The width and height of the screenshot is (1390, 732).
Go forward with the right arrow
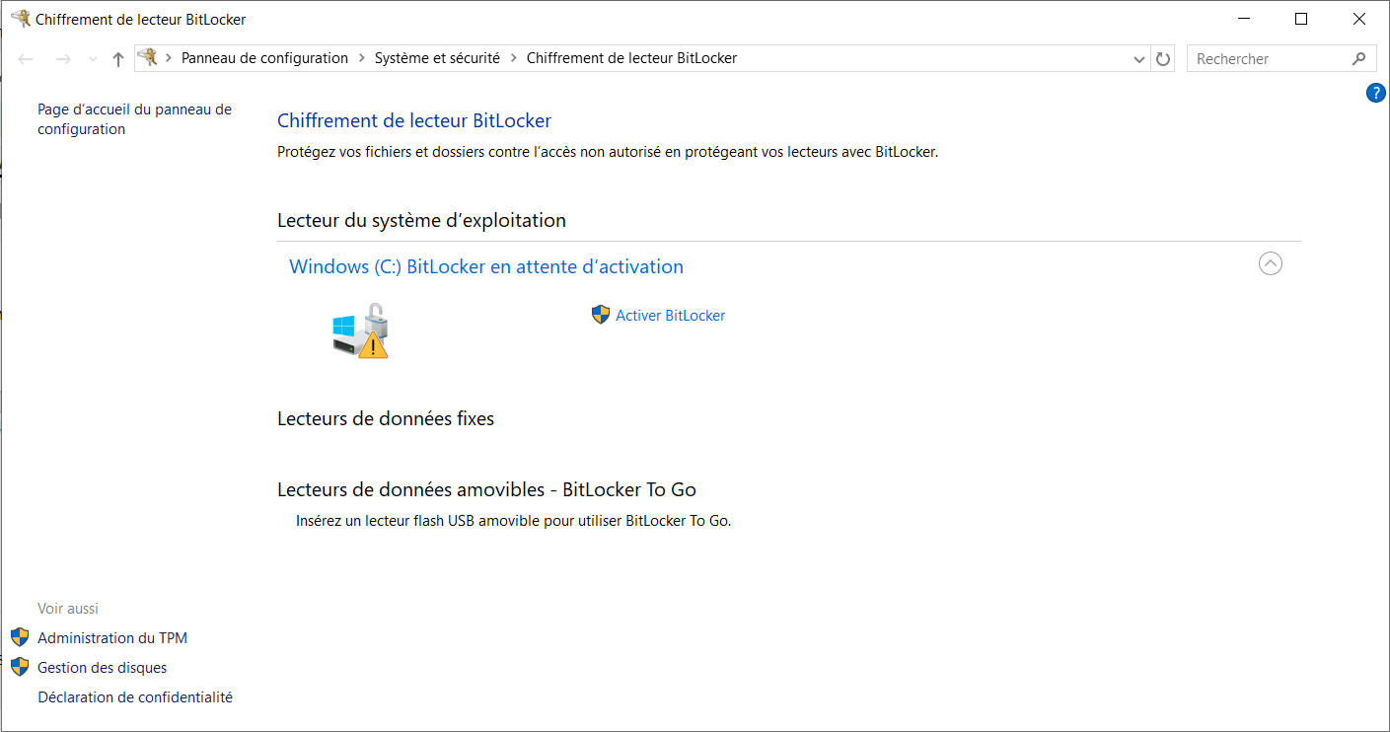63,59
